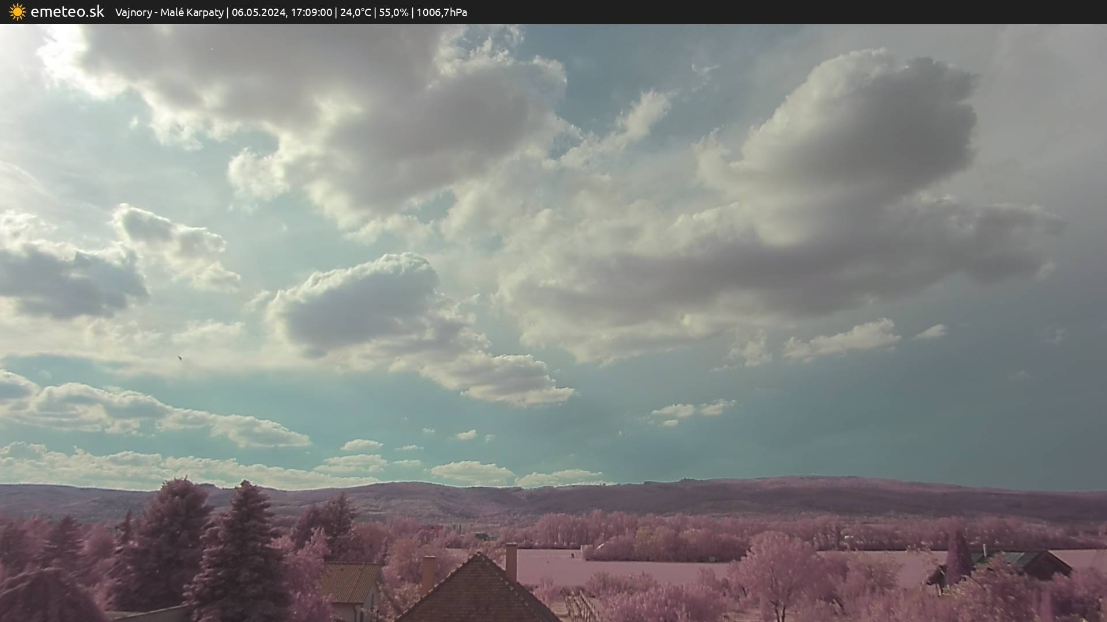Click the small bird flying in sky
This screenshot has height=622, width=1107.
click(179, 358)
